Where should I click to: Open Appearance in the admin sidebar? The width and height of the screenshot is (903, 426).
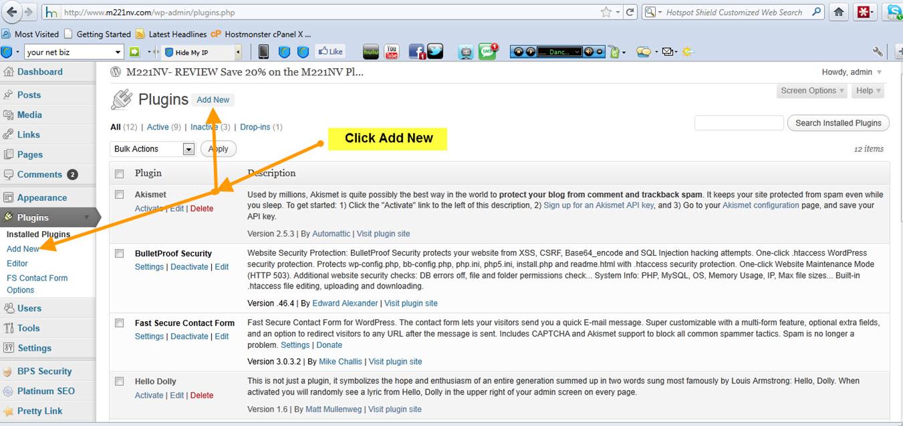click(x=41, y=198)
